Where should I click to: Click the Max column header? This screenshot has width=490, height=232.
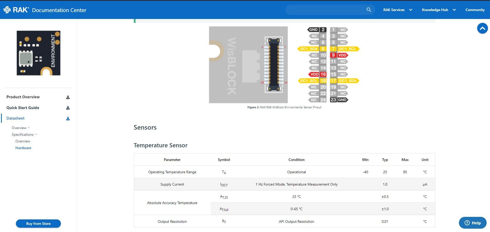click(x=405, y=160)
